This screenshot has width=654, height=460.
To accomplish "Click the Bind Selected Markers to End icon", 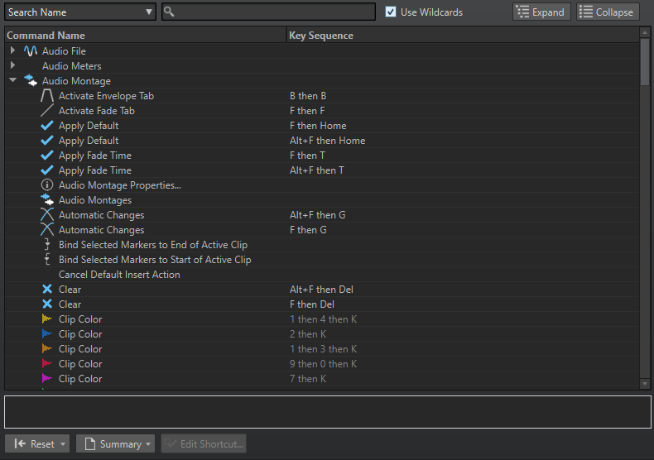I will 47,245.
